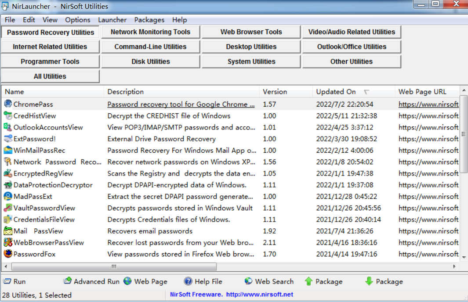Click the vertical scrollbar up arrow
468x302 pixels.
pyautogui.click(x=464, y=90)
